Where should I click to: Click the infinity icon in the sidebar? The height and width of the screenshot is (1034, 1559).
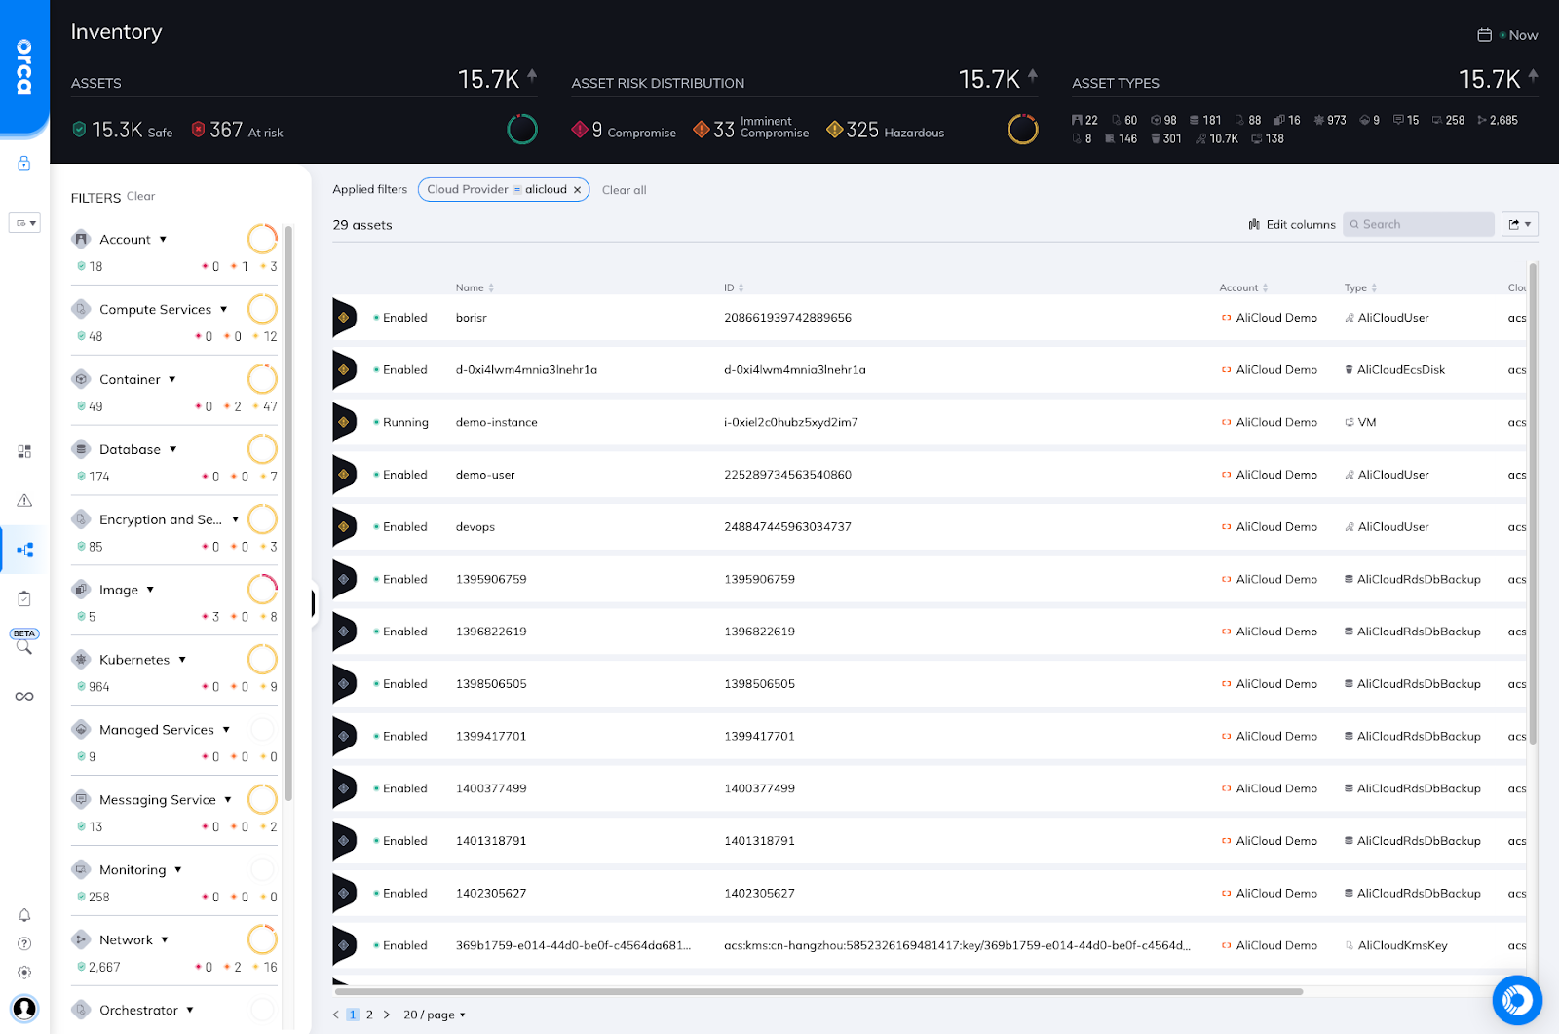(24, 696)
